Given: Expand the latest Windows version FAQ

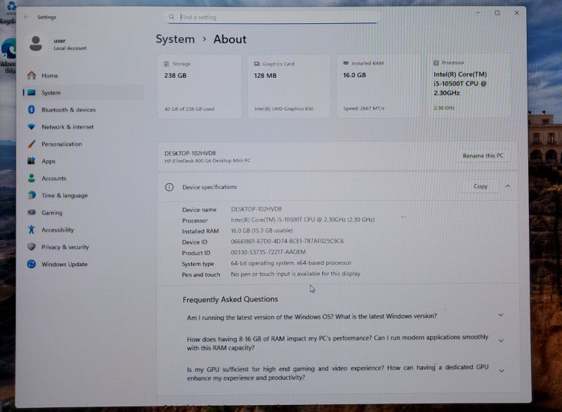Looking at the screenshot, I should (501, 315).
